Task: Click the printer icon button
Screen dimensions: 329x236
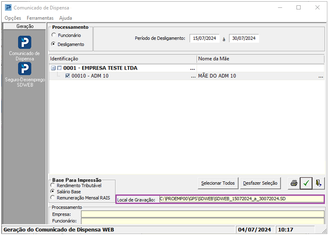Action: point(294,183)
